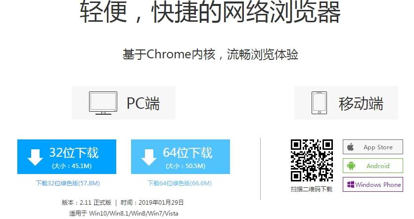414x219 pixels.
Task: Click the down-arrow icon on 32位下载
Action: pos(35,157)
